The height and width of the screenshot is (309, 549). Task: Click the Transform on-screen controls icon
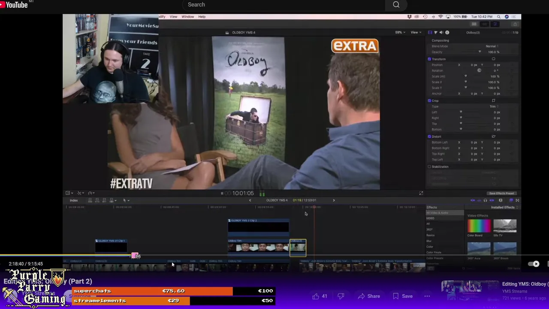[493, 59]
